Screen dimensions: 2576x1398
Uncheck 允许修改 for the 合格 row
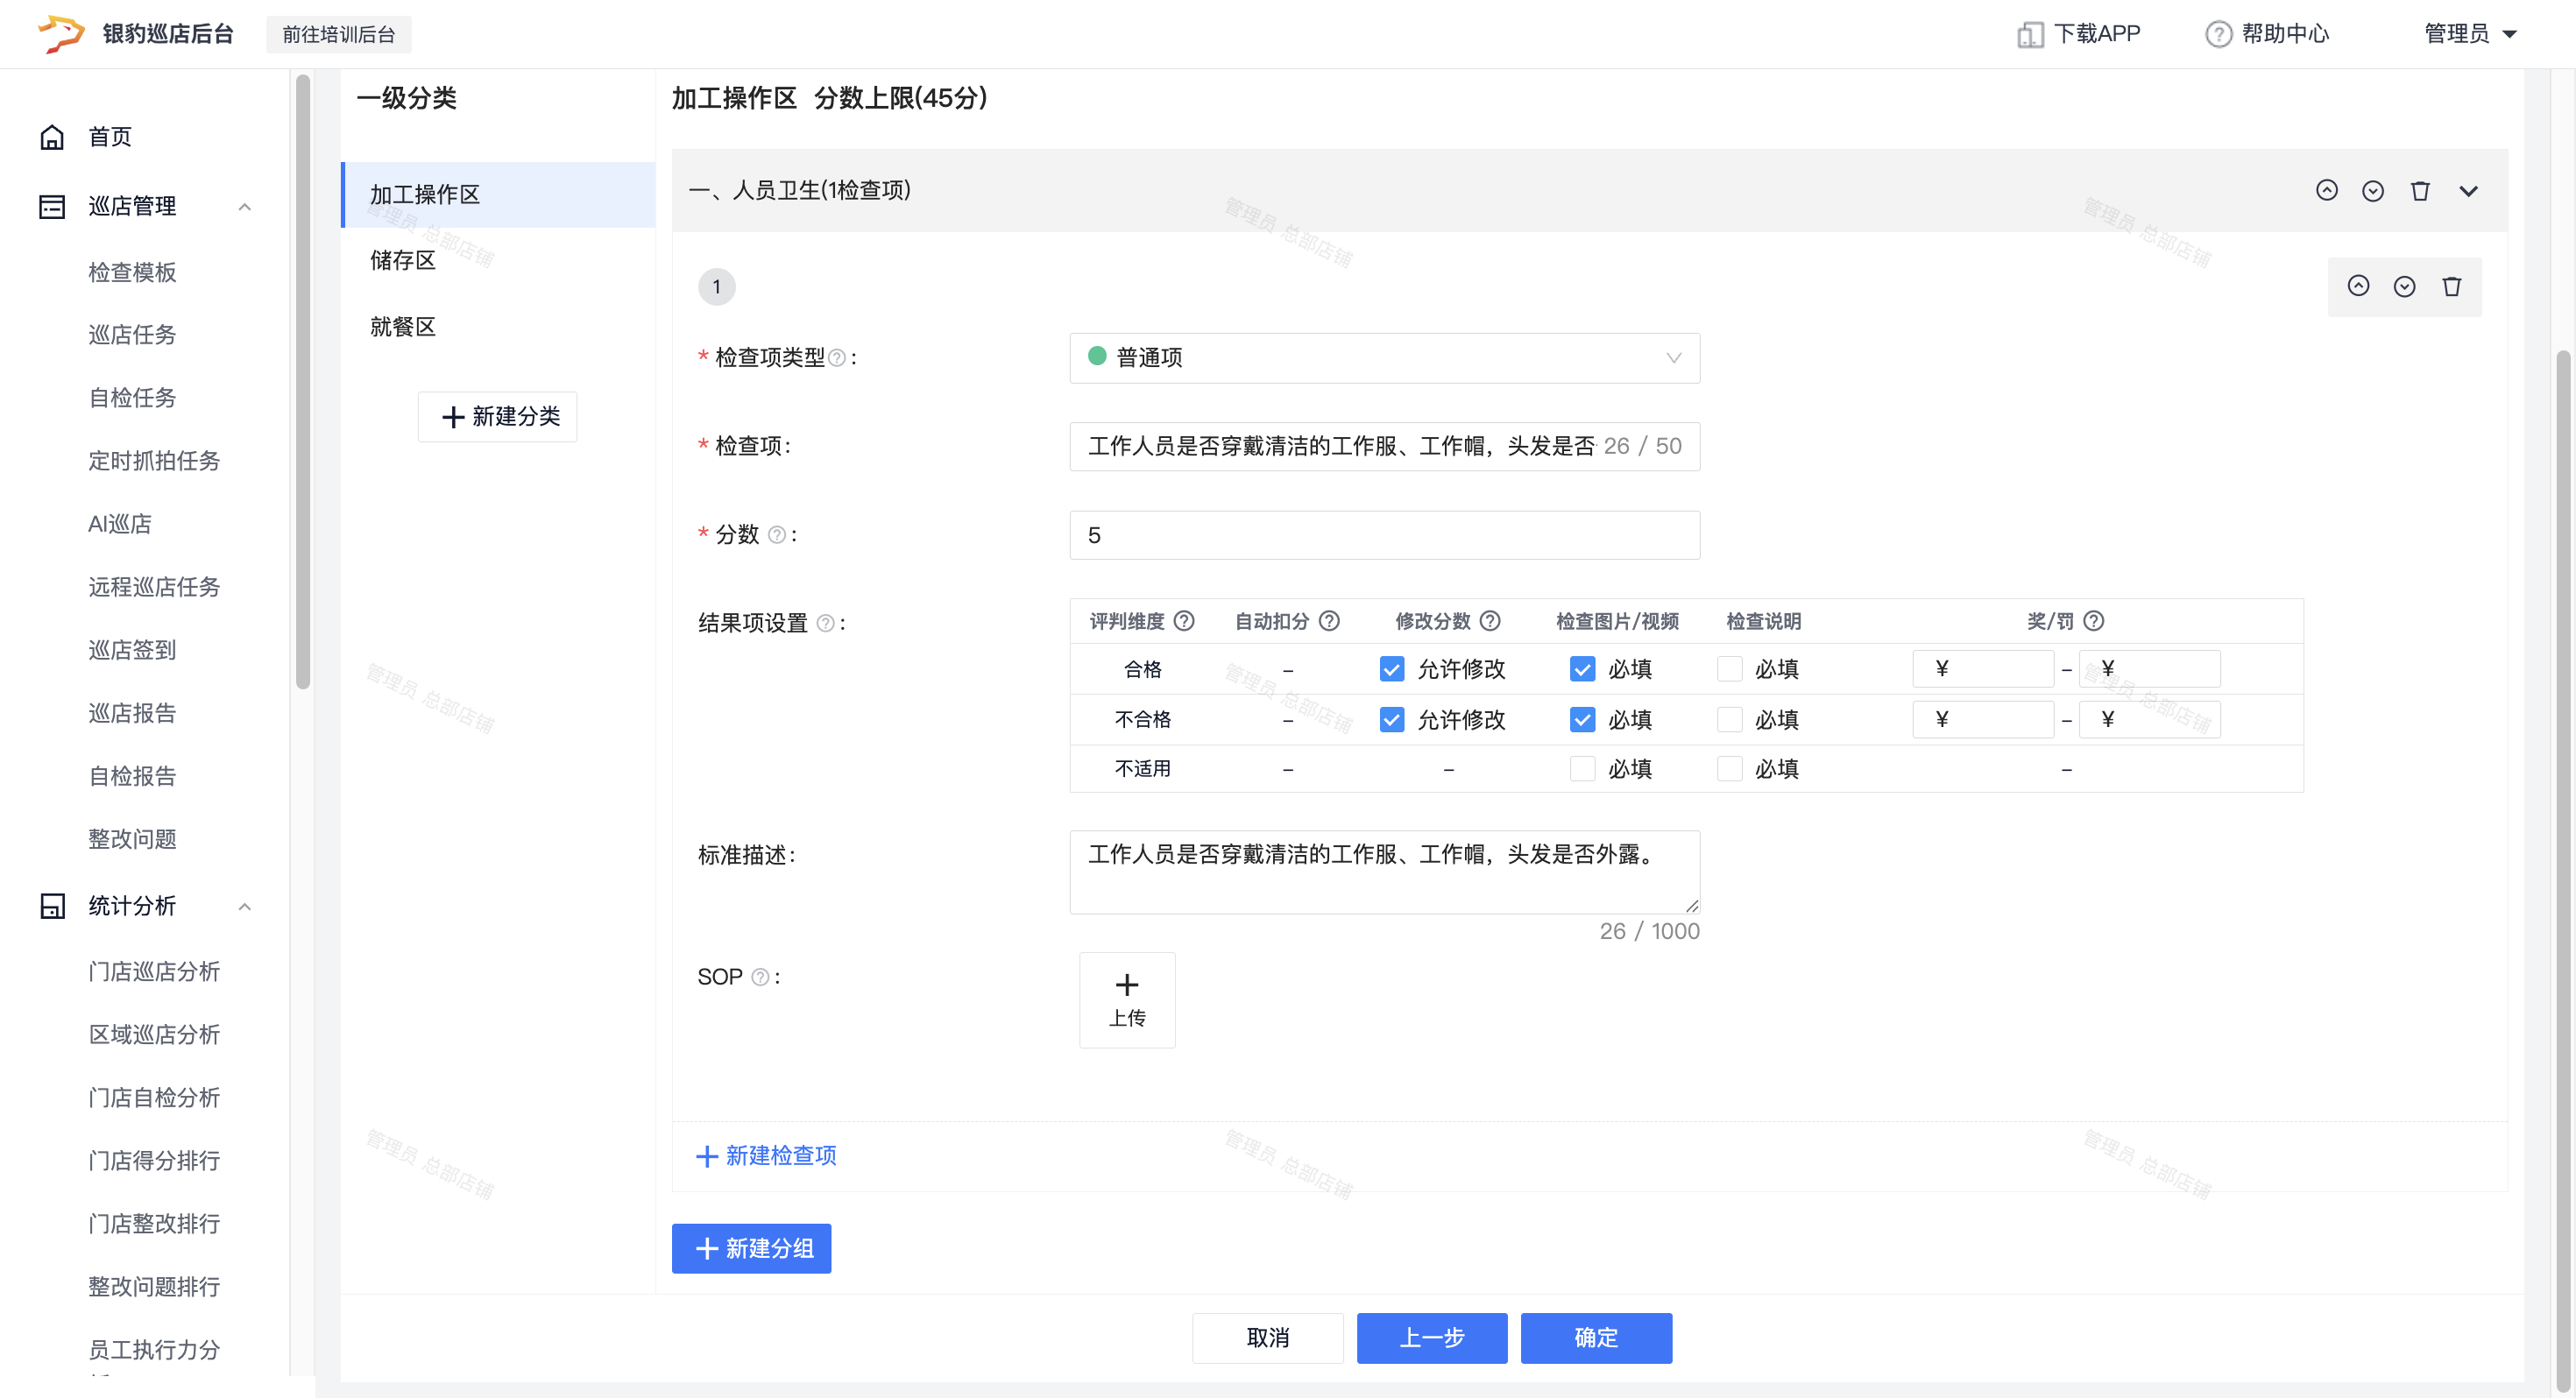(1391, 669)
